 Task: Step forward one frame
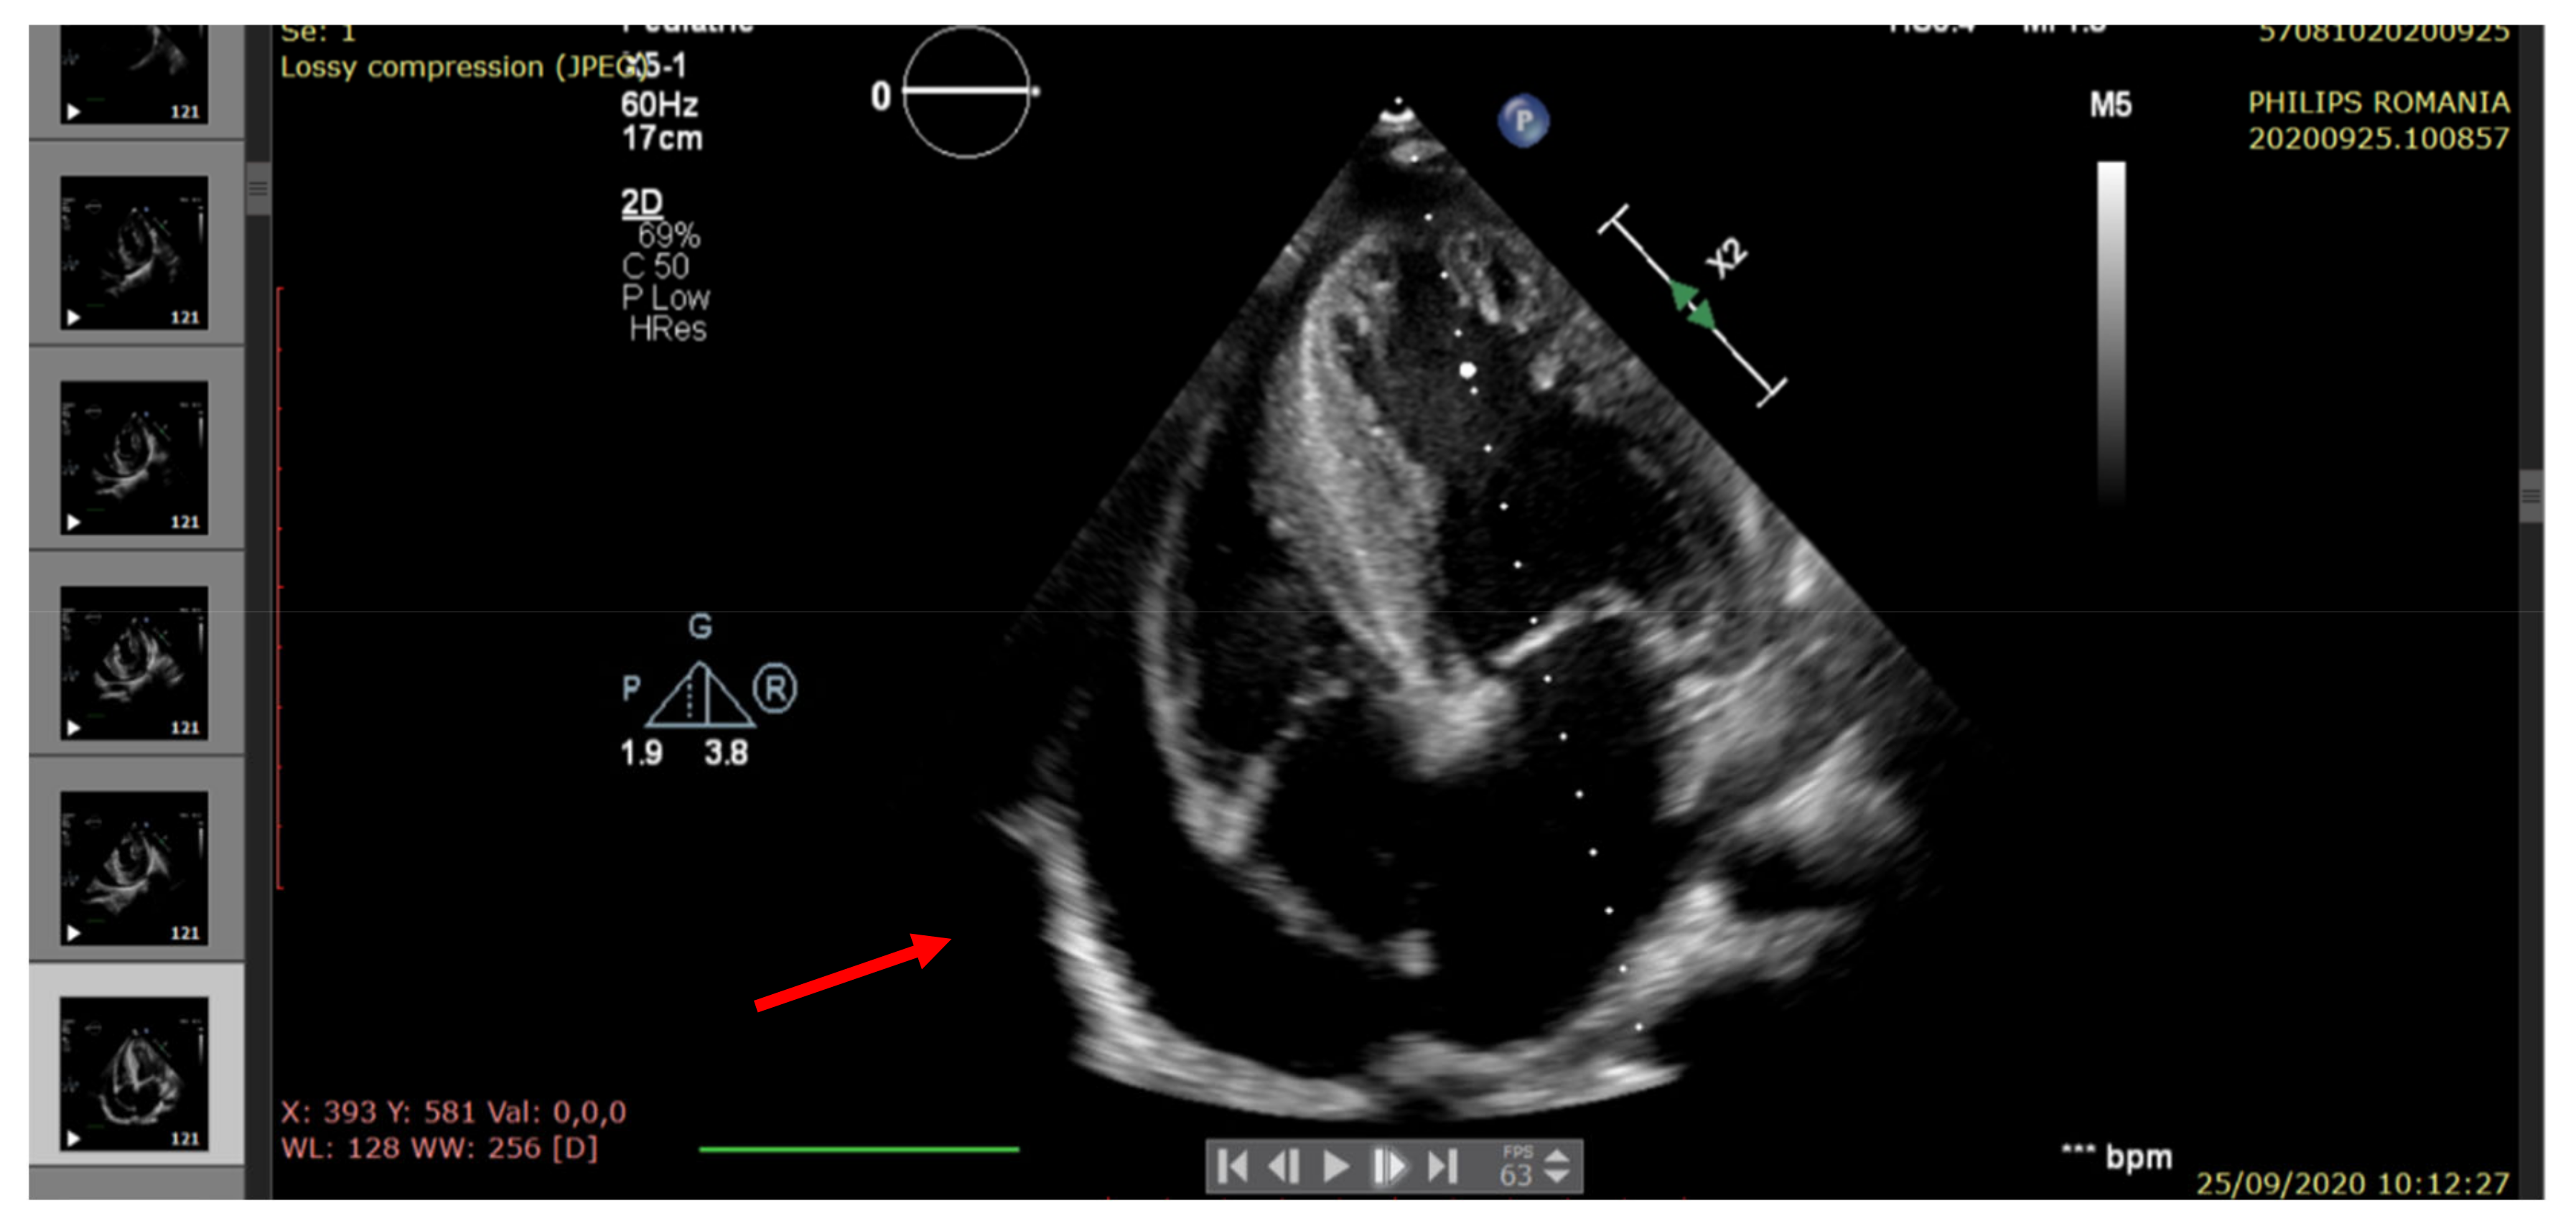pyautogui.click(x=1389, y=1166)
